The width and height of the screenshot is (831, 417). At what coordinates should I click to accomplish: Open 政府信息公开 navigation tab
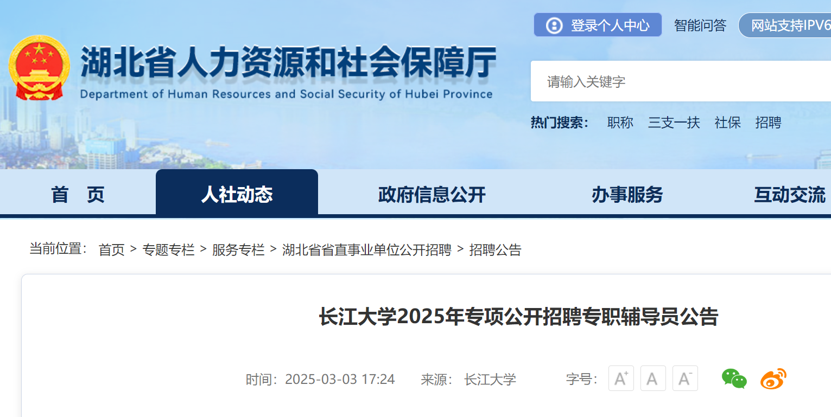point(432,194)
